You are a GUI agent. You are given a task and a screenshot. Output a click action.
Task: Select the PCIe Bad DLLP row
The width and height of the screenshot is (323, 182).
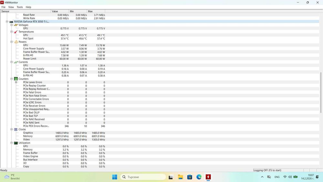pyautogui.click(x=160, y=112)
